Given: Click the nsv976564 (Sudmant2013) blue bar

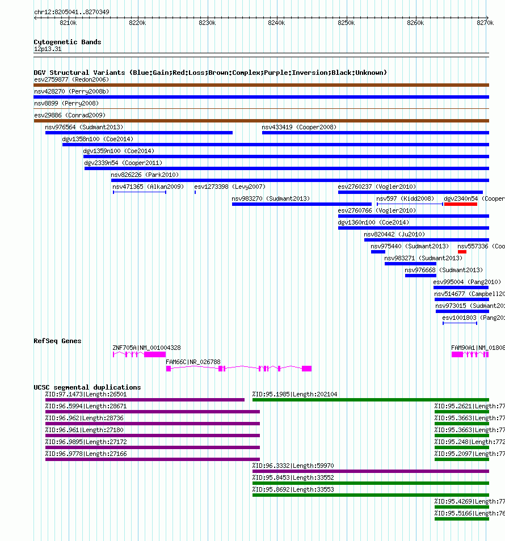Looking at the screenshot, I should click(139, 133).
